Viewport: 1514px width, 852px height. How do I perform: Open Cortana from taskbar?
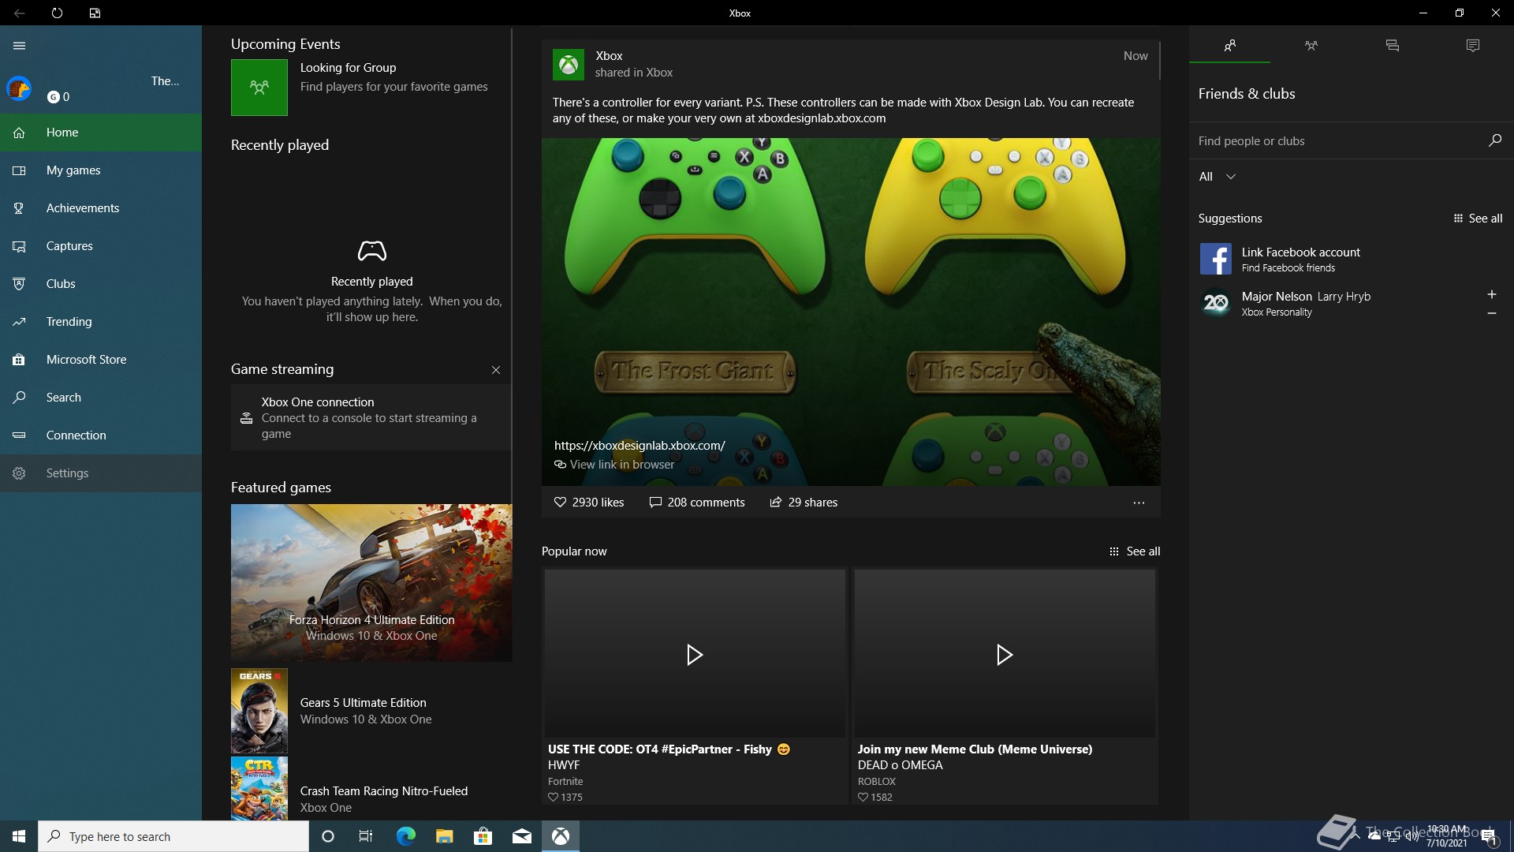328,836
